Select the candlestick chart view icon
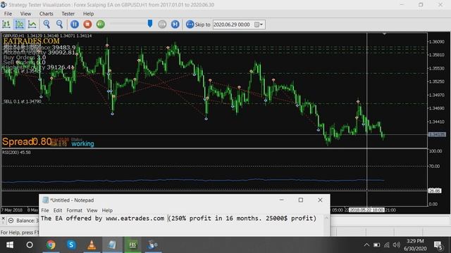Screen dimensions: 451x253 [19, 25]
